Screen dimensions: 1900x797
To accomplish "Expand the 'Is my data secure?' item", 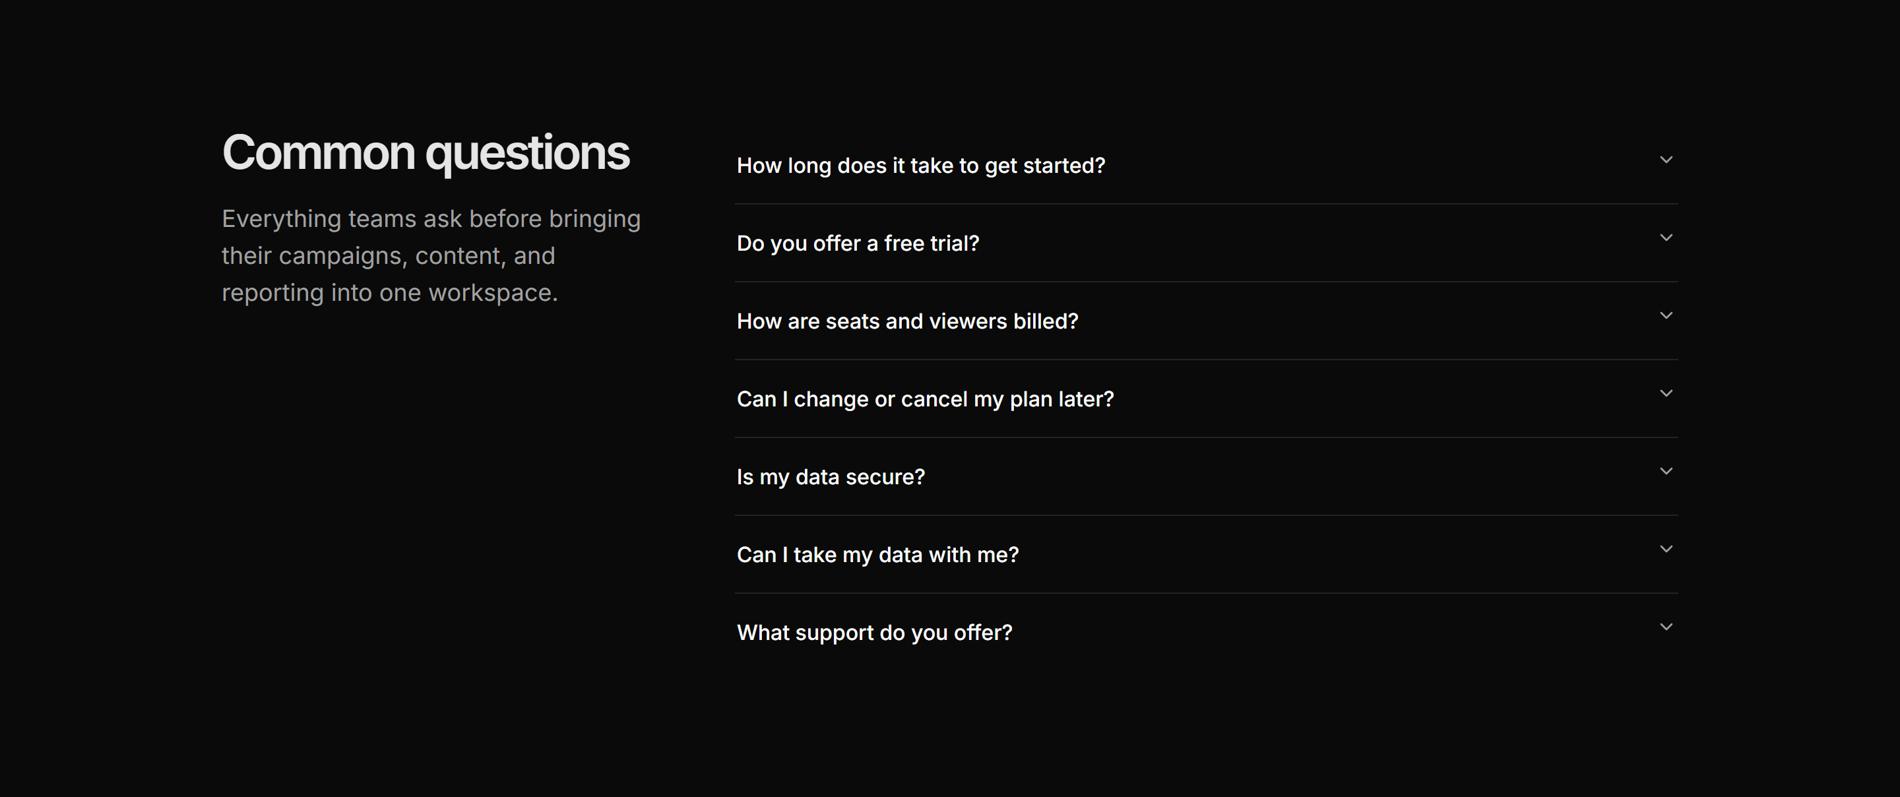I will pyautogui.click(x=1206, y=477).
